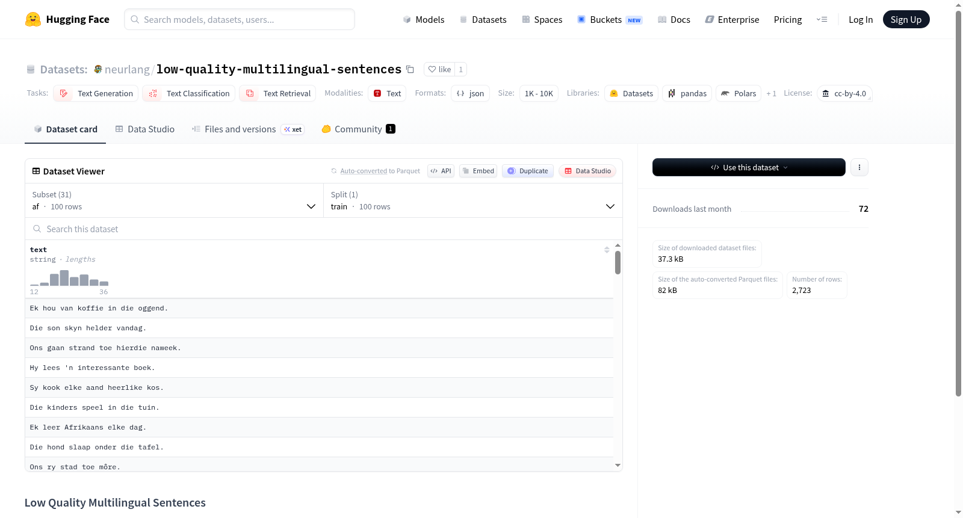Select row 'Ek hou van koffie in die oggend.'
The image size is (963, 518).
pyautogui.click(x=319, y=308)
